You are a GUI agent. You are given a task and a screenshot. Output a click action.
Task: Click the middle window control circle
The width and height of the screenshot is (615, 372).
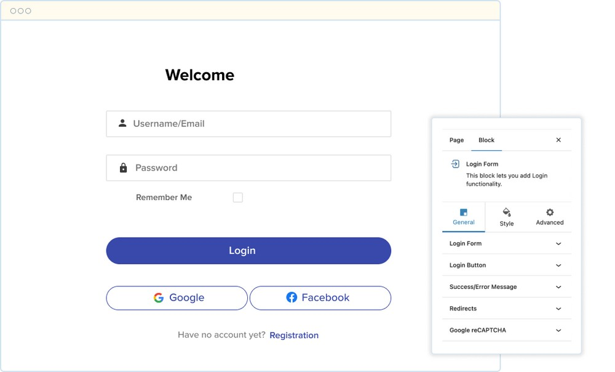click(21, 11)
